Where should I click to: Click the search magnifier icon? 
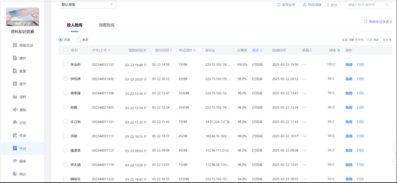[387, 5]
